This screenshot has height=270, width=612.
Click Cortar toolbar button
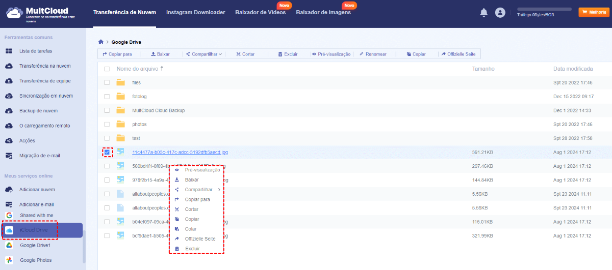[x=245, y=54]
